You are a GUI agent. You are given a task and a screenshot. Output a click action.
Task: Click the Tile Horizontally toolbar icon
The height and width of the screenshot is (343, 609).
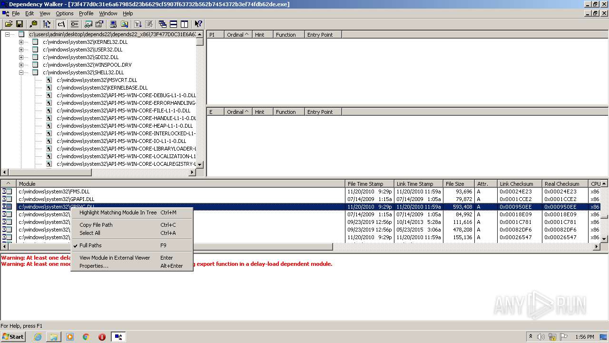pos(174,24)
